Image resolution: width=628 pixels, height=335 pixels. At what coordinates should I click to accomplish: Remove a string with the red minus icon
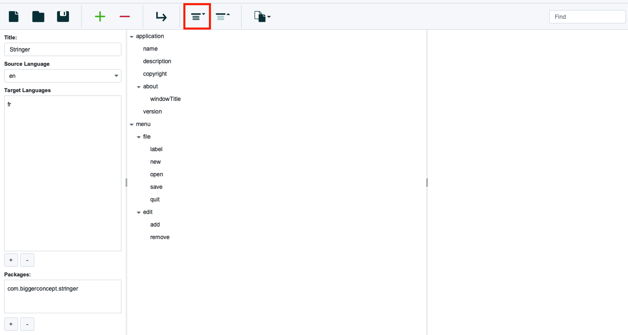point(125,16)
